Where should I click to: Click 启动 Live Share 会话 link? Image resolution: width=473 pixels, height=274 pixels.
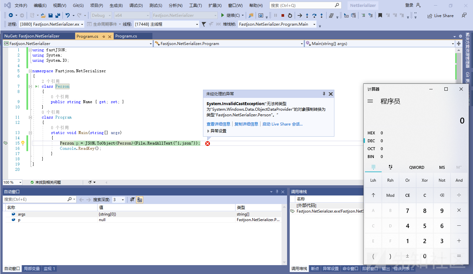[282, 124]
